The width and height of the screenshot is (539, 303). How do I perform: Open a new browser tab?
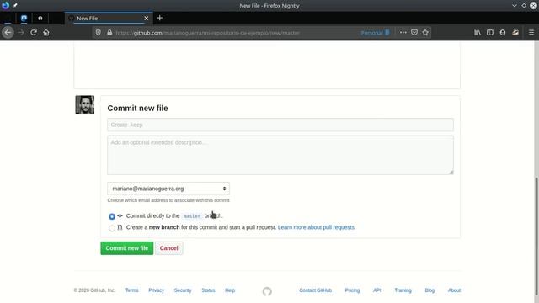(x=160, y=18)
